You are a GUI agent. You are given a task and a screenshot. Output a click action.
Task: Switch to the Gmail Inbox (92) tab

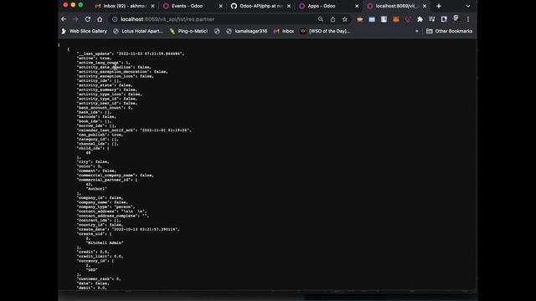[x=125, y=6]
